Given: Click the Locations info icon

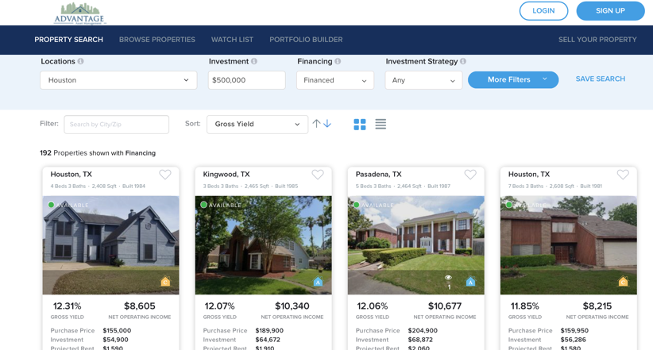Looking at the screenshot, I should tap(80, 61).
